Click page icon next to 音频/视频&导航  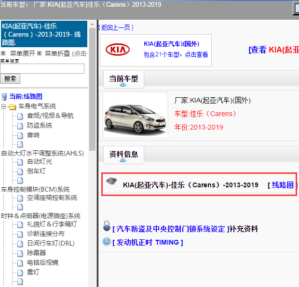click(20, 116)
